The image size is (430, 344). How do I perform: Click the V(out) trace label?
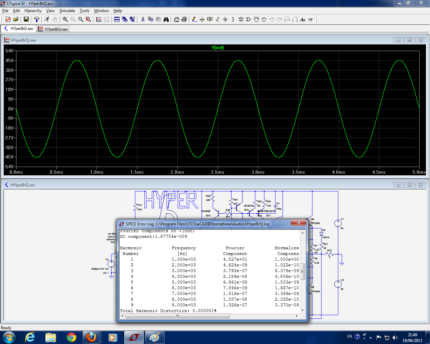[x=217, y=47]
